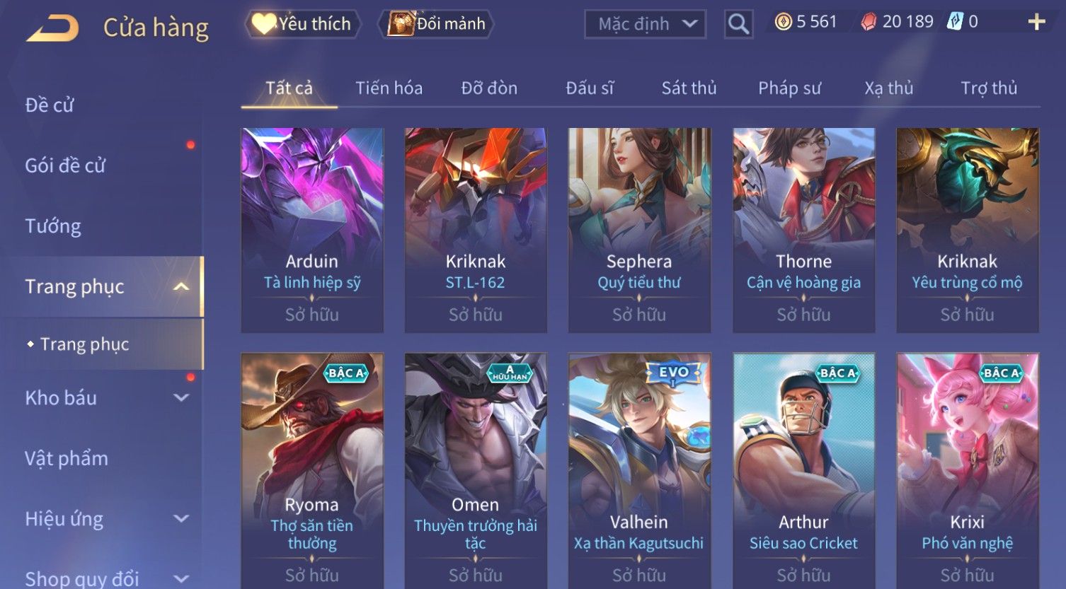The height and width of the screenshot is (589, 1066).
Task: Switch to the Pháp sư tab
Action: pos(789,88)
